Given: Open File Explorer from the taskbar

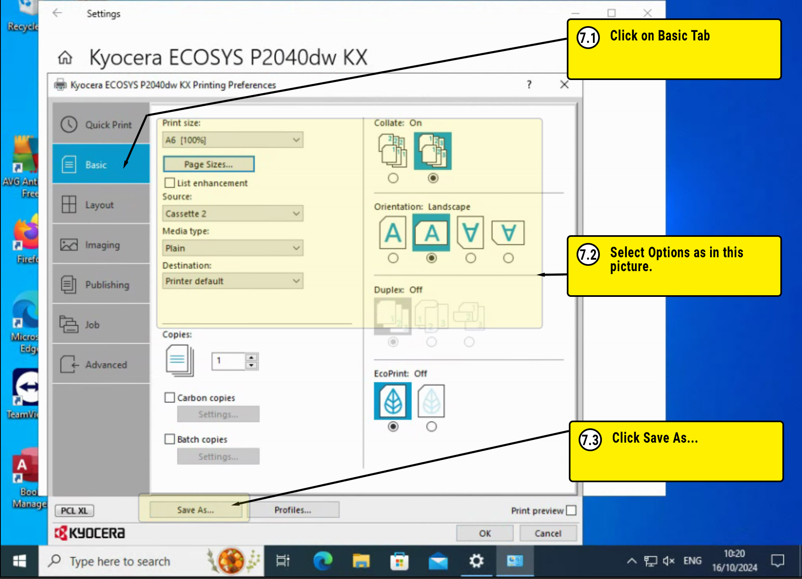Looking at the screenshot, I should (x=361, y=561).
